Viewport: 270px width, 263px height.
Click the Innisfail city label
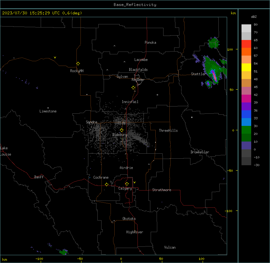point(130,102)
